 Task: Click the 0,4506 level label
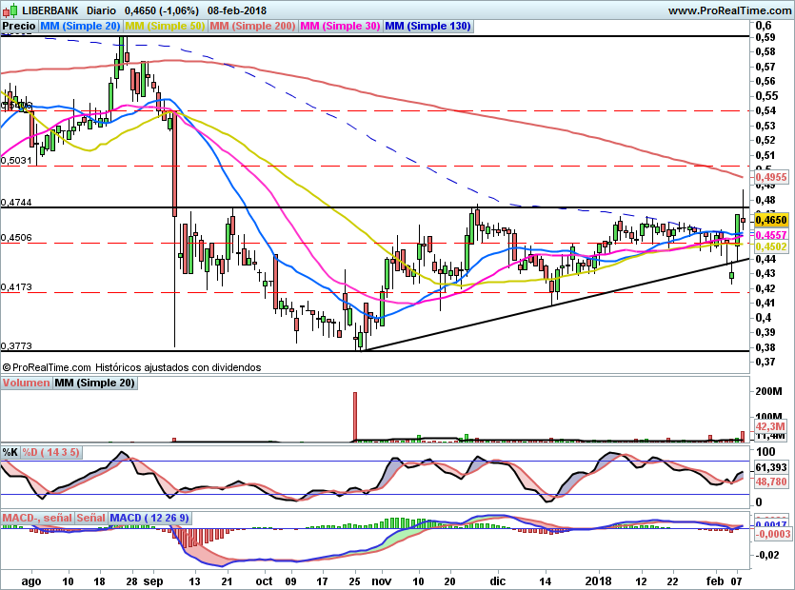point(16,237)
